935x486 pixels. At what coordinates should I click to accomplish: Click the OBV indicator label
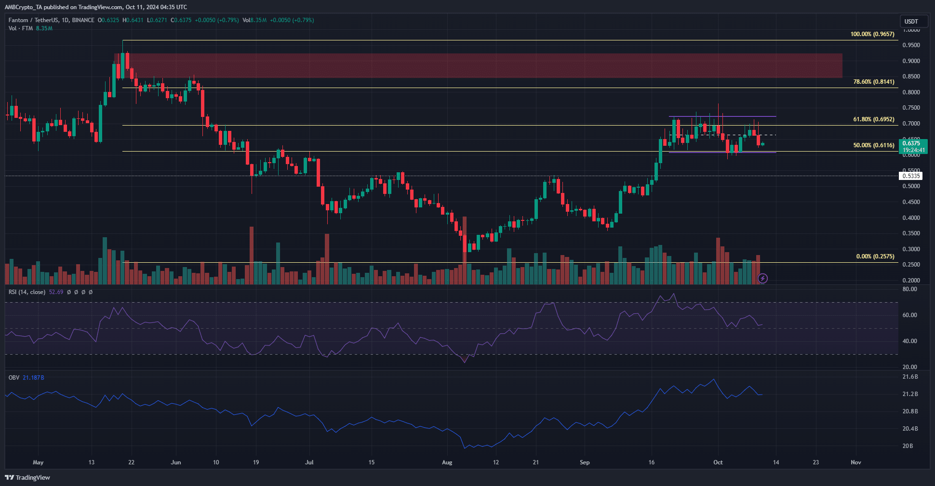click(14, 378)
